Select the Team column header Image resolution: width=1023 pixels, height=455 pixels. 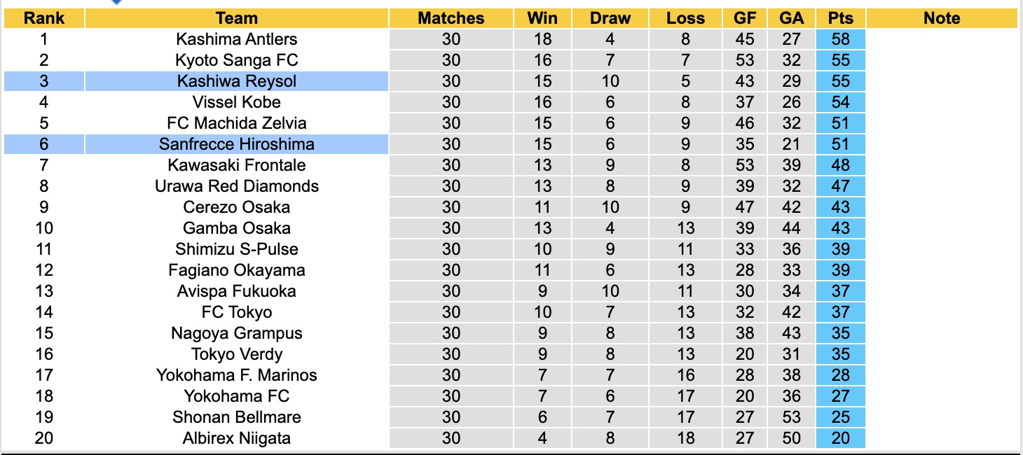[237, 18]
